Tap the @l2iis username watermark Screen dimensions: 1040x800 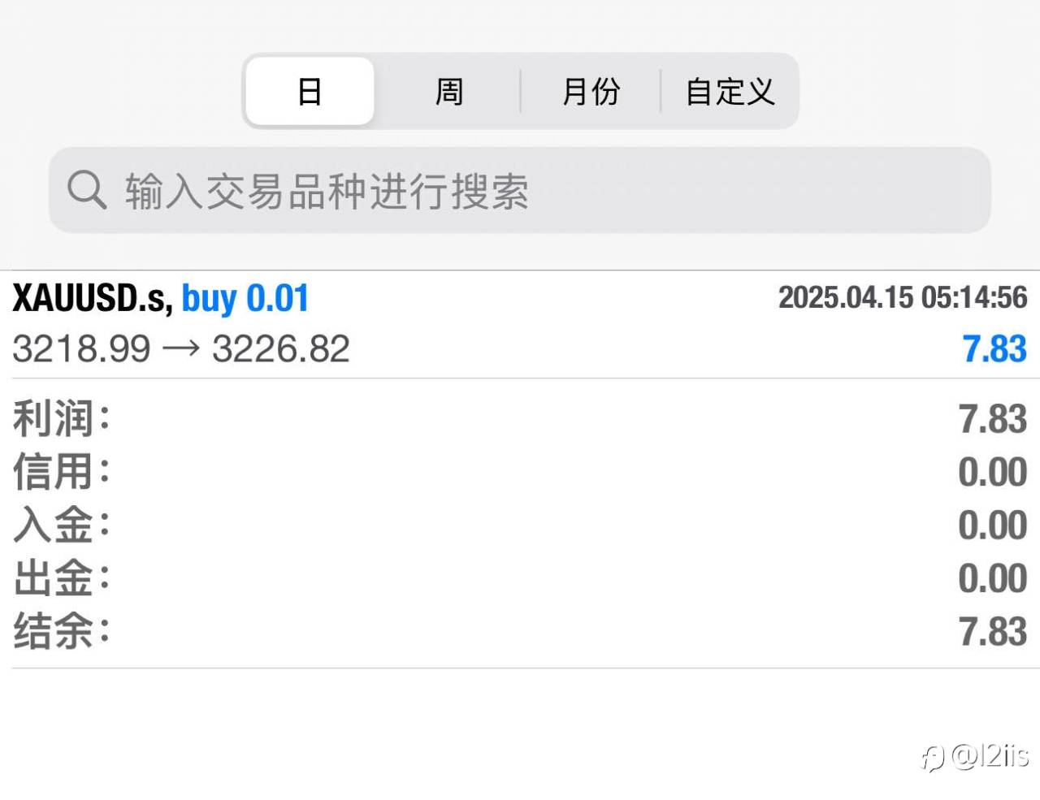tap(990, 756)
